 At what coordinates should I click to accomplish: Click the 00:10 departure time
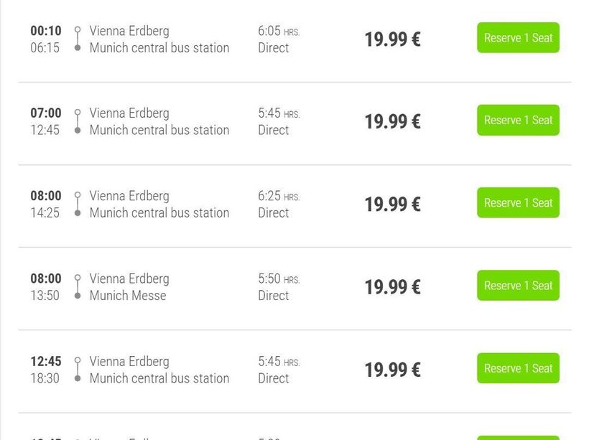[x=46, y=31]
